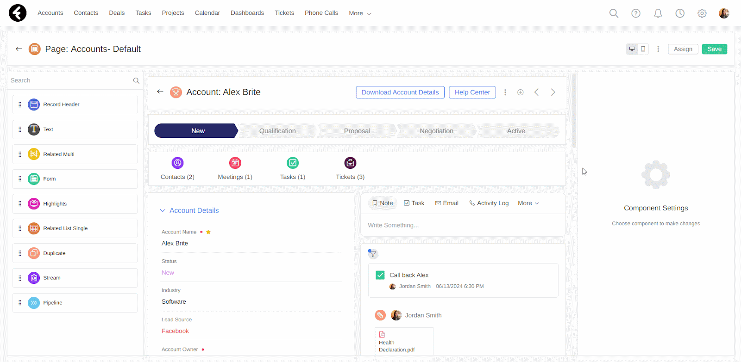The height and width of the screenshot is (362, 741).
Task: Open the global search icon
Action: (614, 13)
